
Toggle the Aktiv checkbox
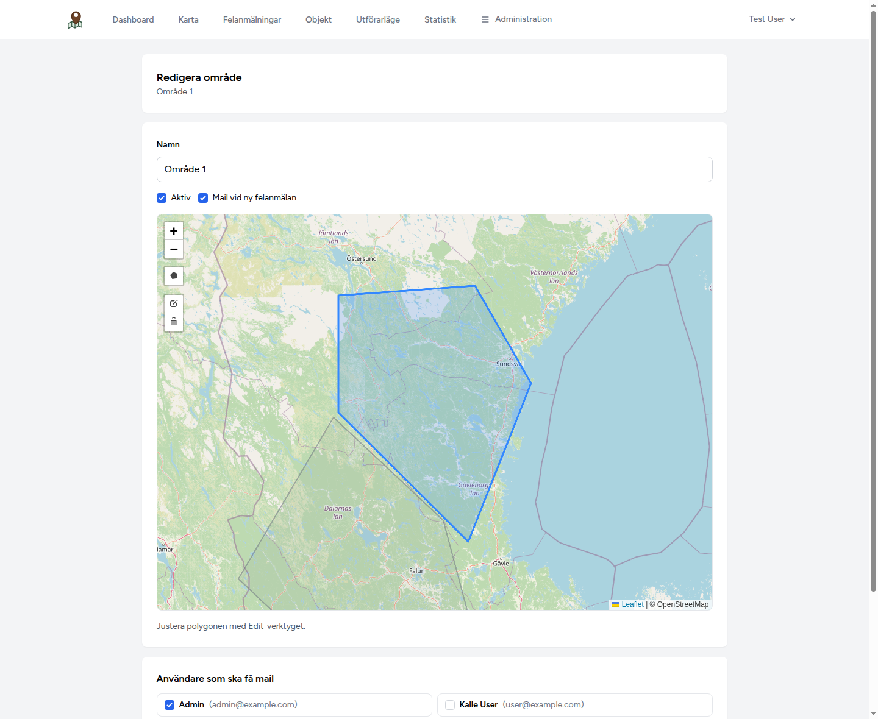pos(162,198)
